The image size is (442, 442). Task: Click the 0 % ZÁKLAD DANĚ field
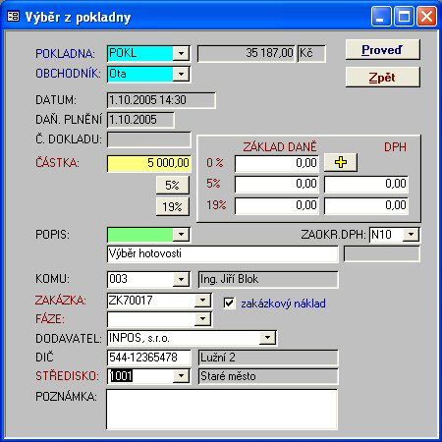click(277, 163)
